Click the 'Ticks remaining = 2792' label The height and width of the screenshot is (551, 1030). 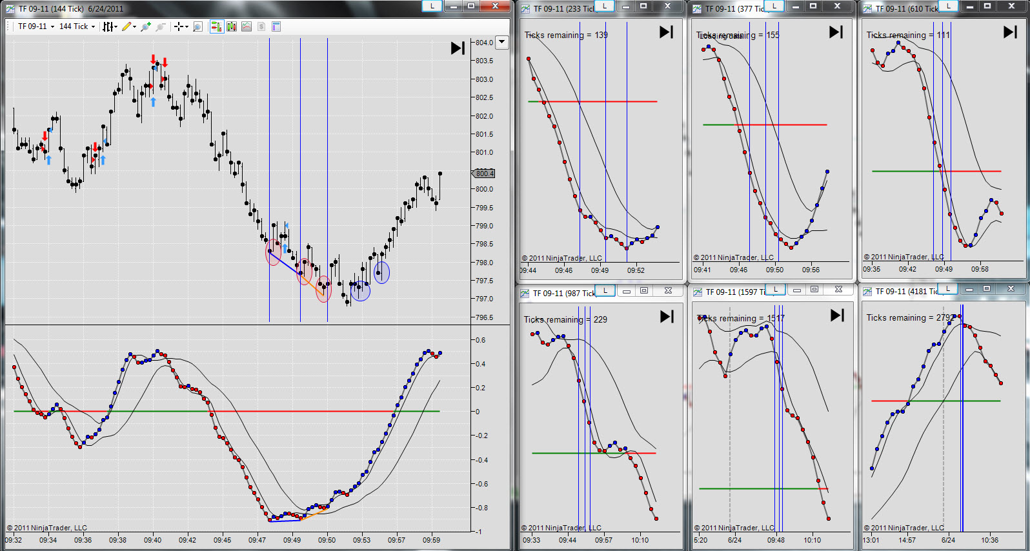[x=911, y=317]
